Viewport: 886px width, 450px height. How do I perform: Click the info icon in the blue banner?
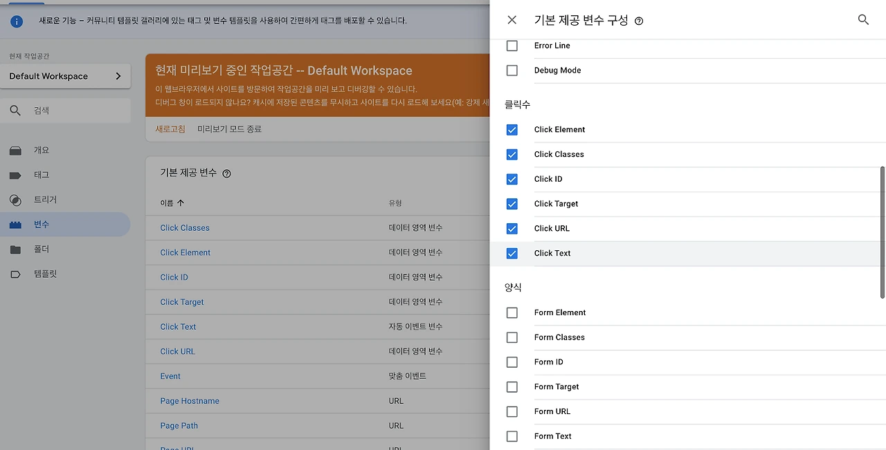coord(17,21)
